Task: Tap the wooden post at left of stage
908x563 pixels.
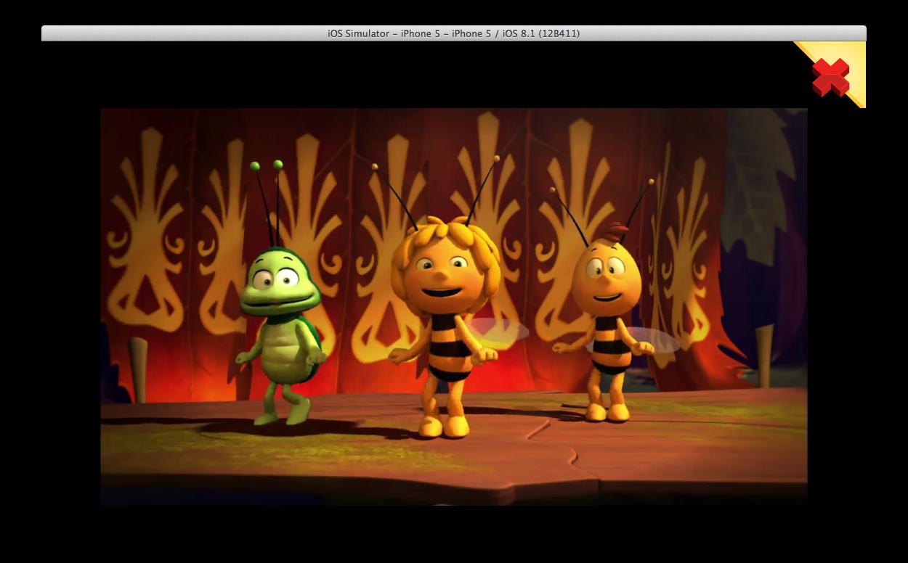Action: pyautogui.click(x=137, y=369)
